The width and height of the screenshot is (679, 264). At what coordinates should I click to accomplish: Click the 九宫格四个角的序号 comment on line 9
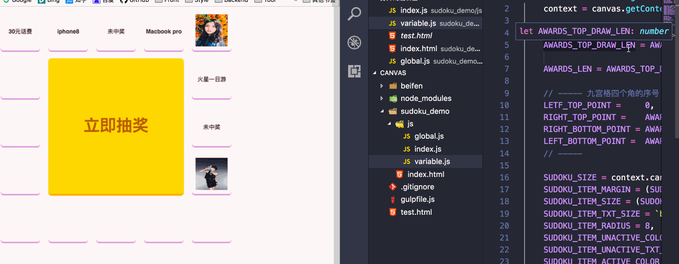click(x=601, y=93)
